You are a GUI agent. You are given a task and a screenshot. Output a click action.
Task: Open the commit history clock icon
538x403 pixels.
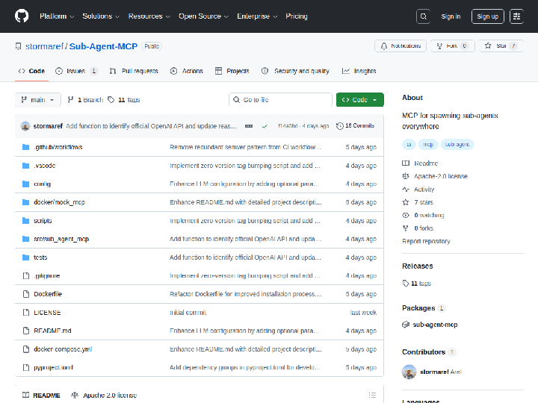tap(340, 126)
